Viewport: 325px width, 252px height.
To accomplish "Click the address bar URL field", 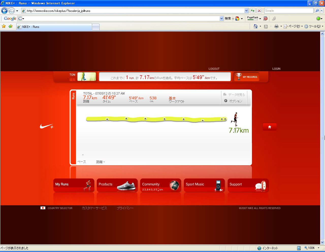I will pos(133,11).
